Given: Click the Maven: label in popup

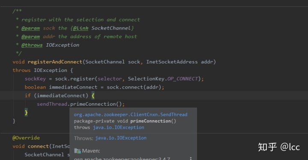Looking at the screenshot, I should [91, 151].
